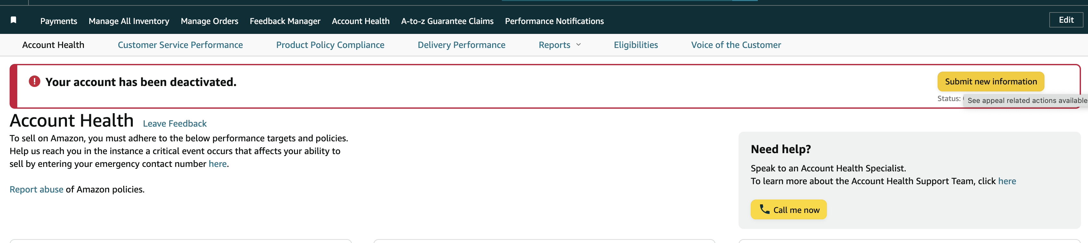Select Account Health in top navigation bar
The height and width of the screenshot is (243, 1088).
pyautogui.click(x=361, y=21)
